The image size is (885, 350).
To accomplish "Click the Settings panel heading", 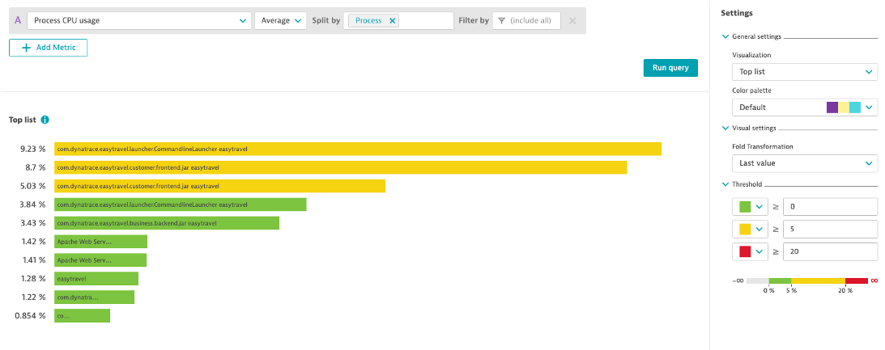I will click(x=737, y=13).
